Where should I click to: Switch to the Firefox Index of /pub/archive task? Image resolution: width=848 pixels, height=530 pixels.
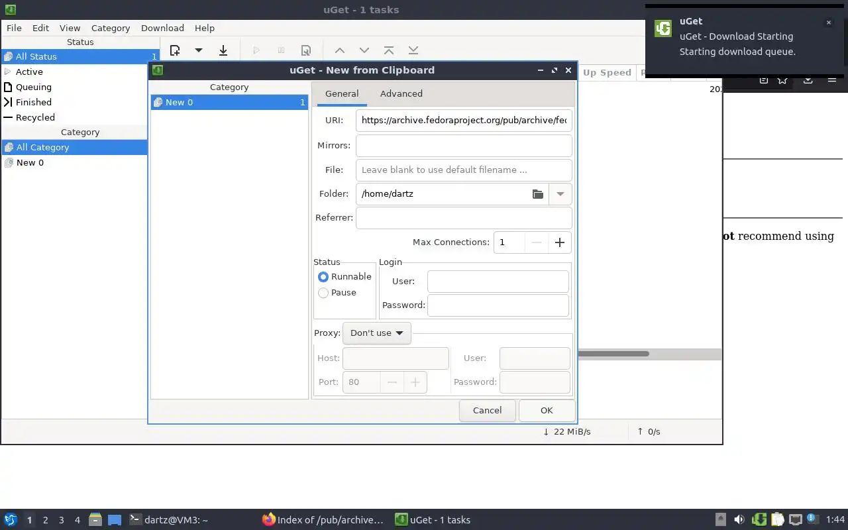(323, 520)
